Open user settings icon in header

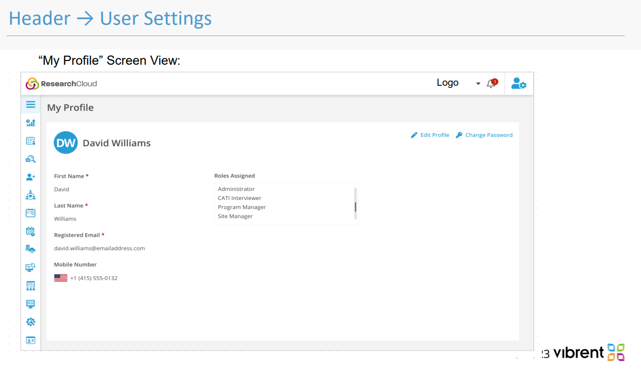tap(519, 84)
